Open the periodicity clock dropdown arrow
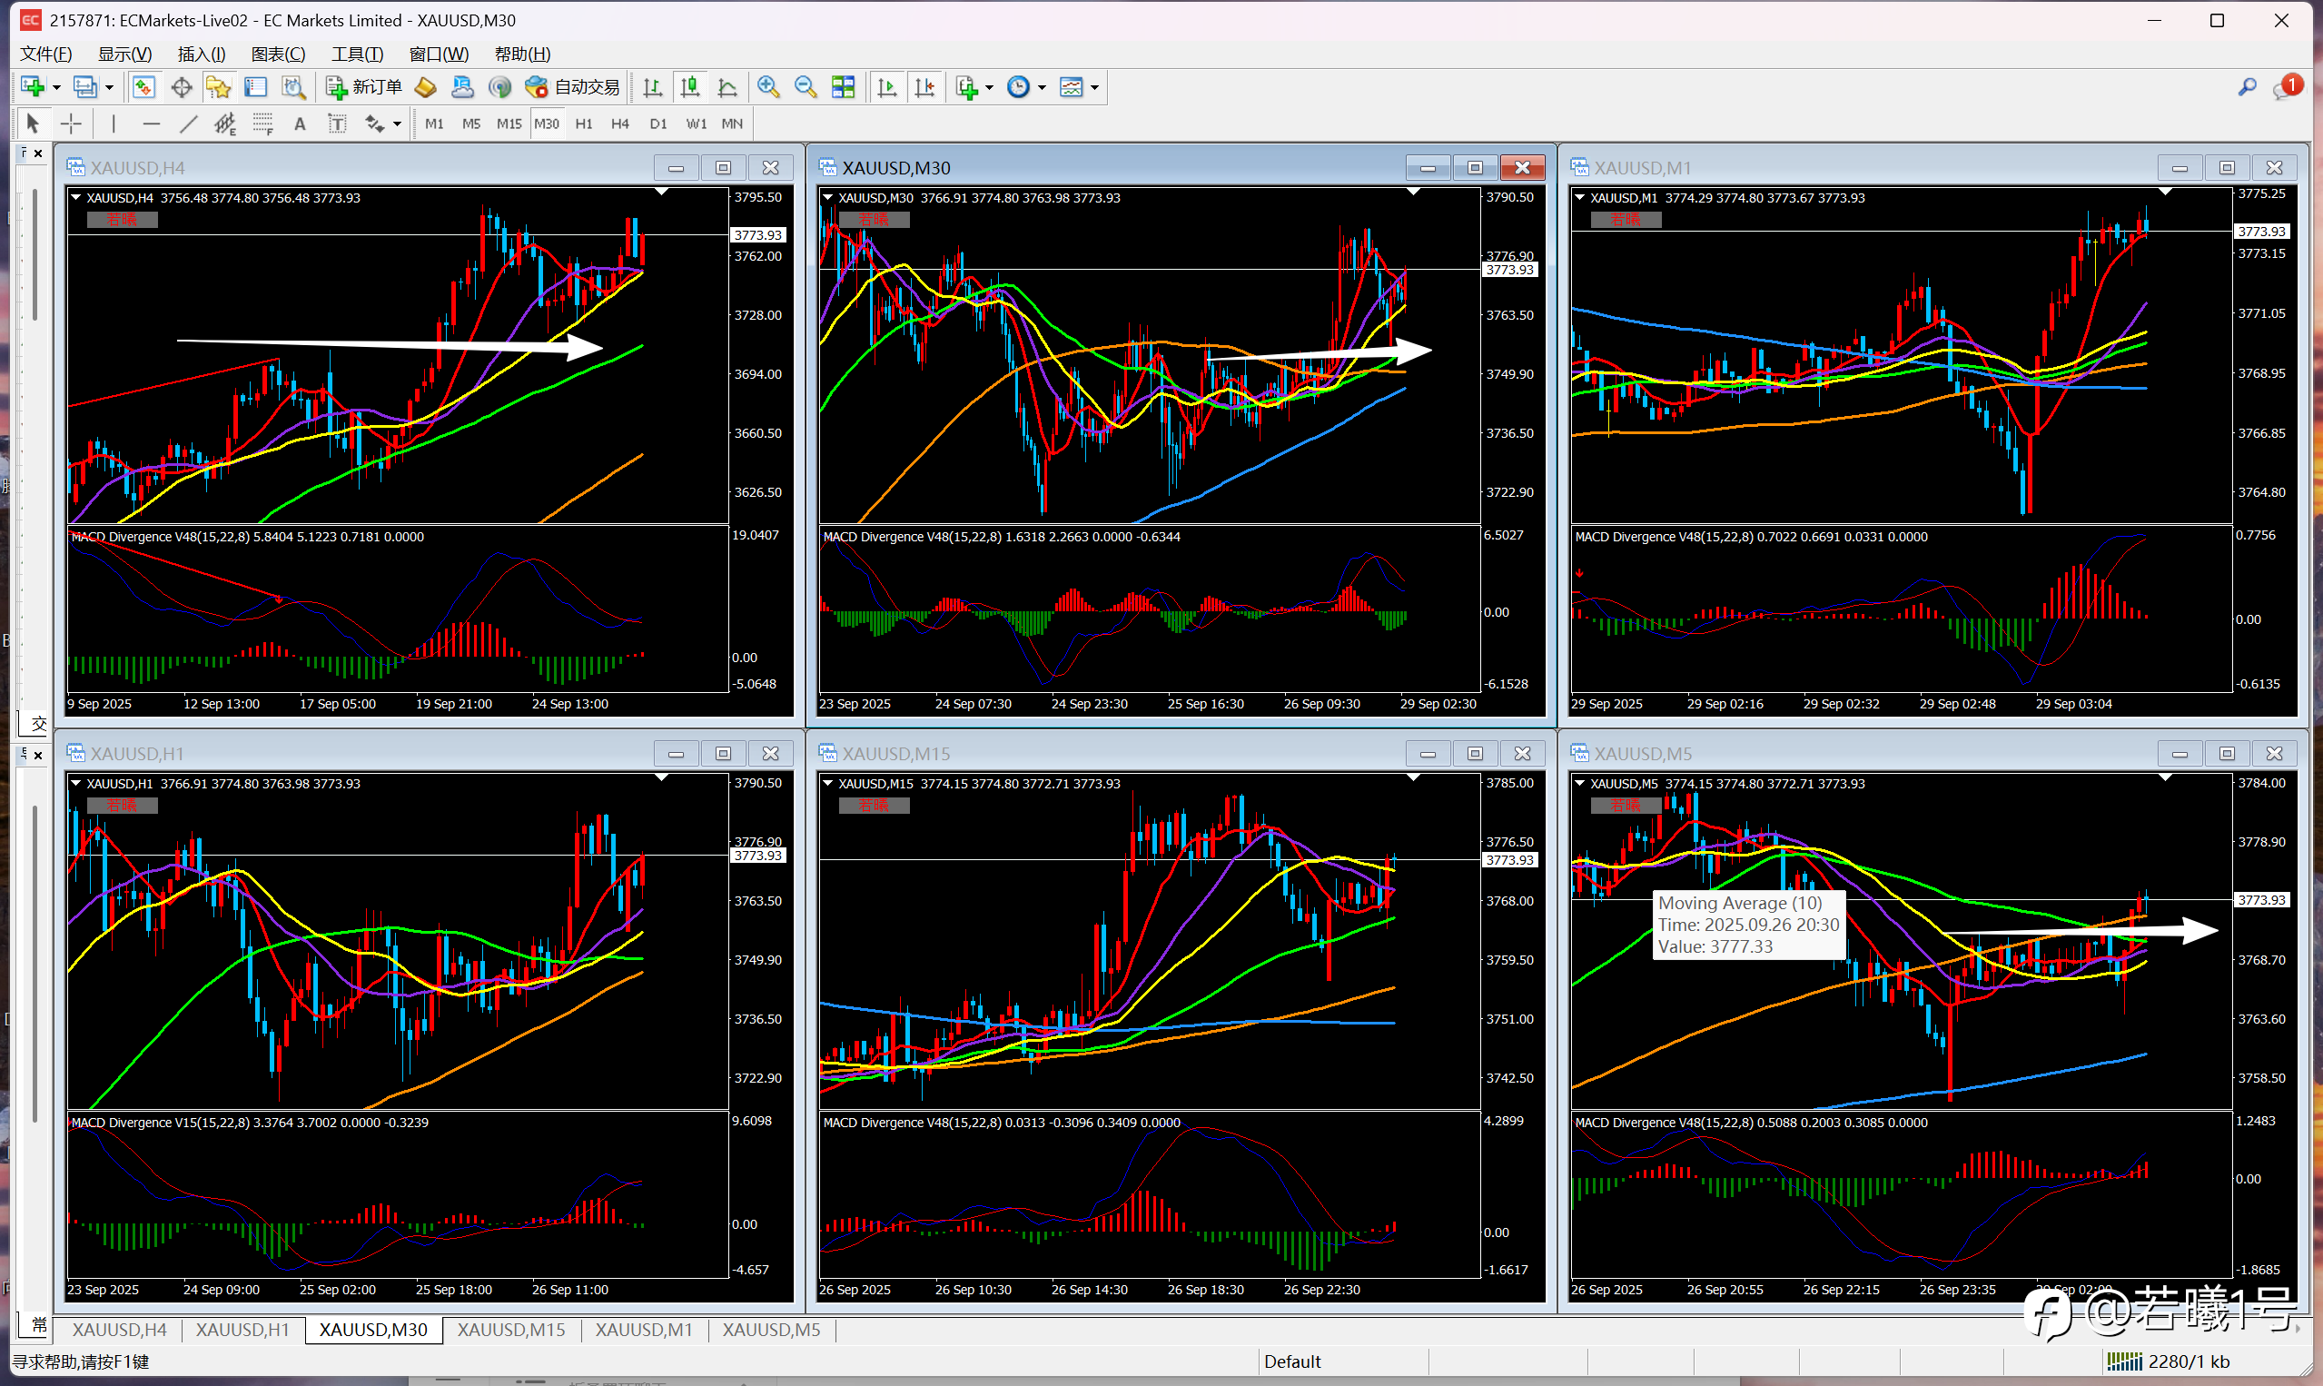Image resolution: width=2323 pixels, height=1386 pixels. (1042, 88)
